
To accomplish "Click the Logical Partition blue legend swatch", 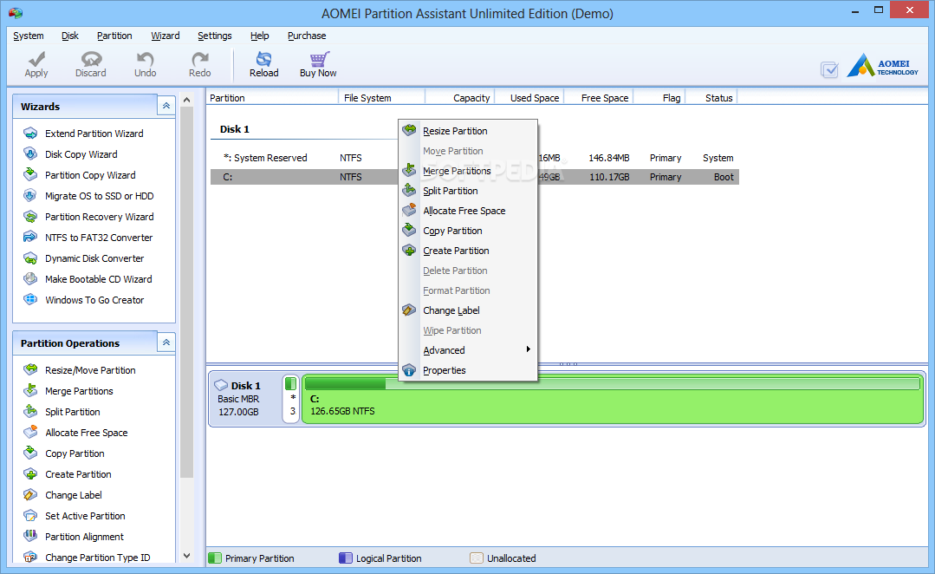I will (345, 558).
